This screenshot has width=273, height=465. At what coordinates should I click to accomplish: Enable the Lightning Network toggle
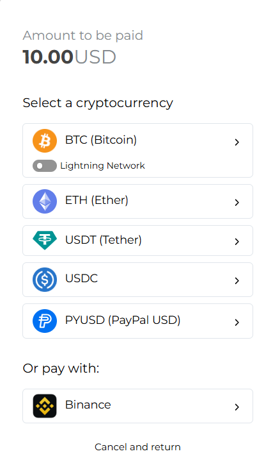(x=45, y=165)
